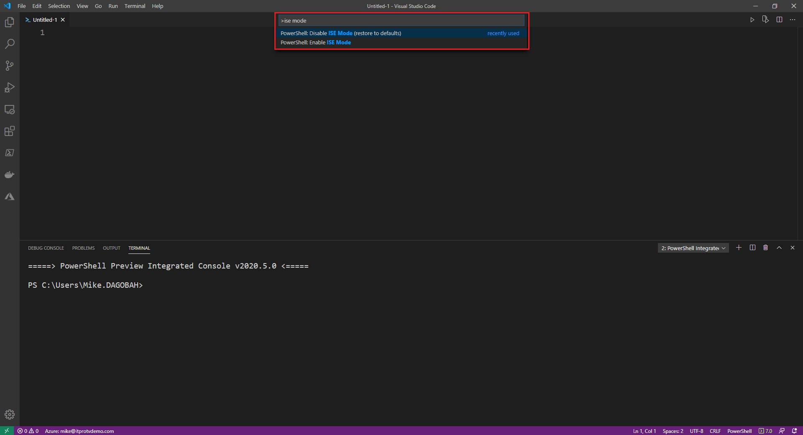Open the Docker view in activity bar
This screenshot has height=435, width=803.
tap(10, 175)
